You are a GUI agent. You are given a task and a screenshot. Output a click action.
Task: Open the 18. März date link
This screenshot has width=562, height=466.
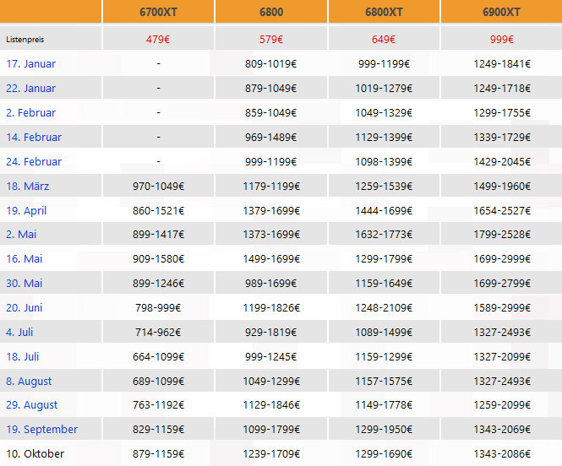(x=28, y=186)
